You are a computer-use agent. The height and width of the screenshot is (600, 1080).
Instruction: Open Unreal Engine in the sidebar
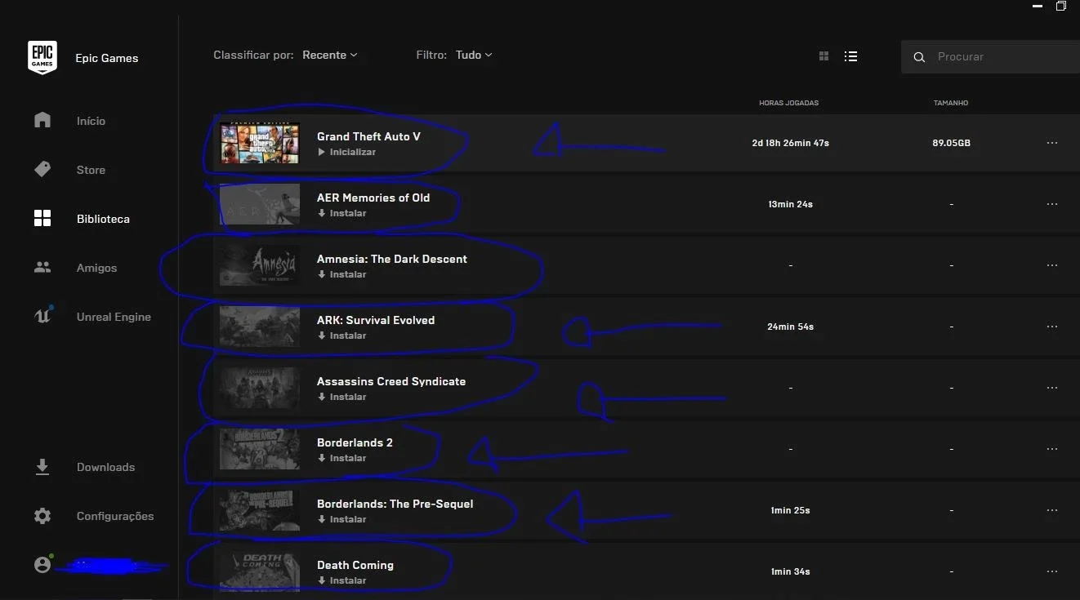click(x=114, y=317)
